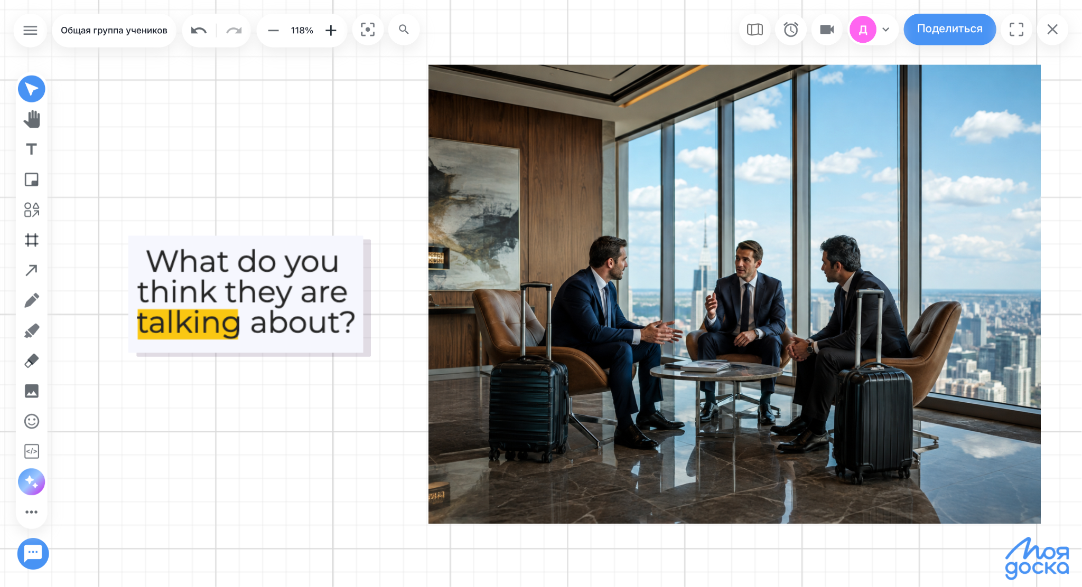Open the embed code tool
Viewport: 1082px width, 587px height.
tap(32, 451)
